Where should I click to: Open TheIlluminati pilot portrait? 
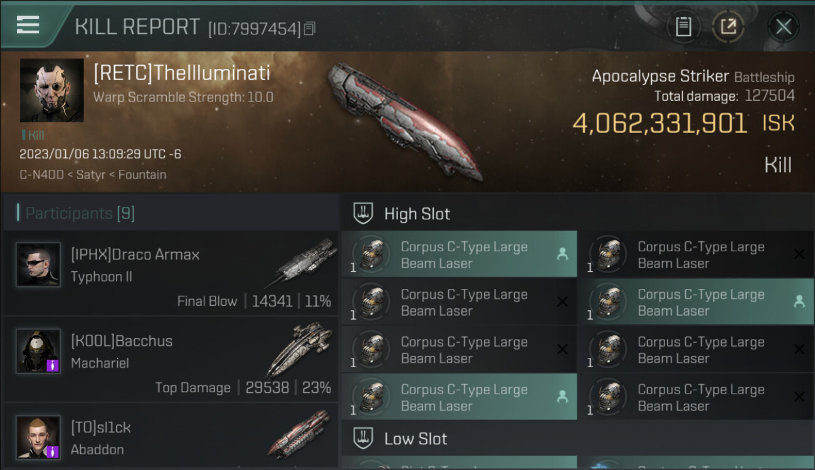[51, 90]
